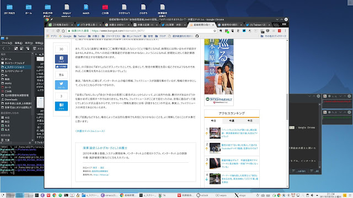
Task: Open the ホーム desktop folder icon
Action: pos(29,9)
